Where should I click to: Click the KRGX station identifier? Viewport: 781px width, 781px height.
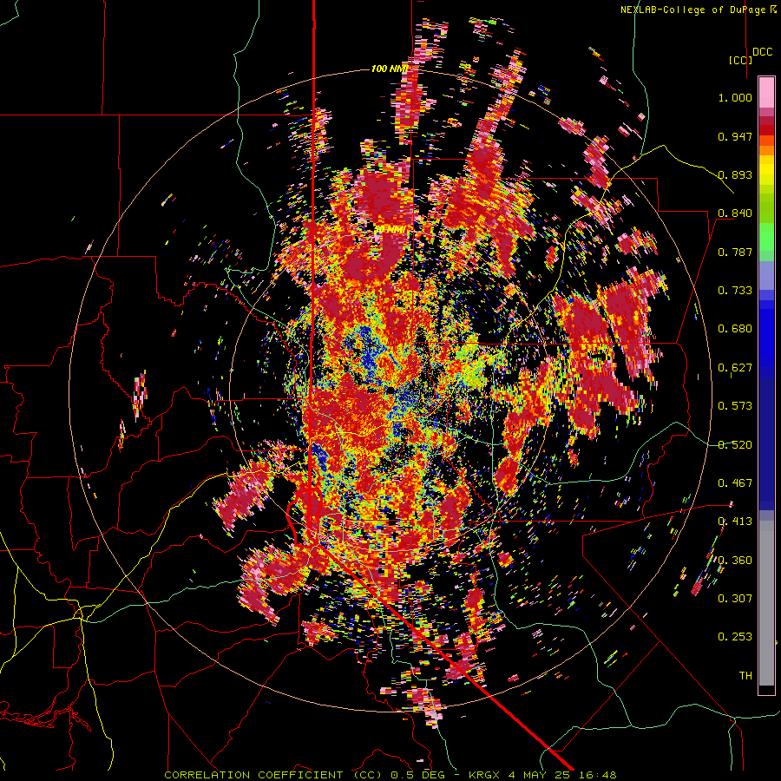[484, 775]
